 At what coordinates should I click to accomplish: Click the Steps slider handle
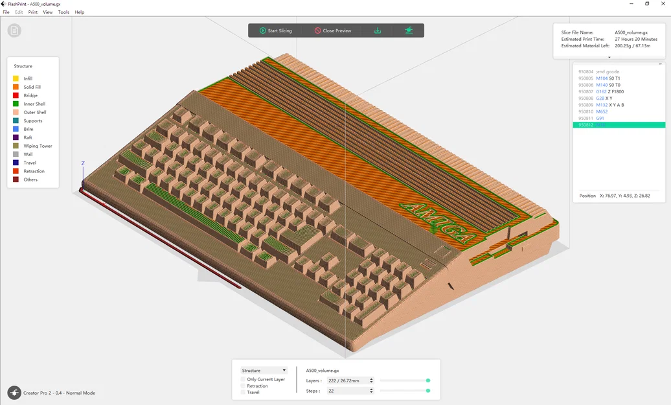(428, 391)
